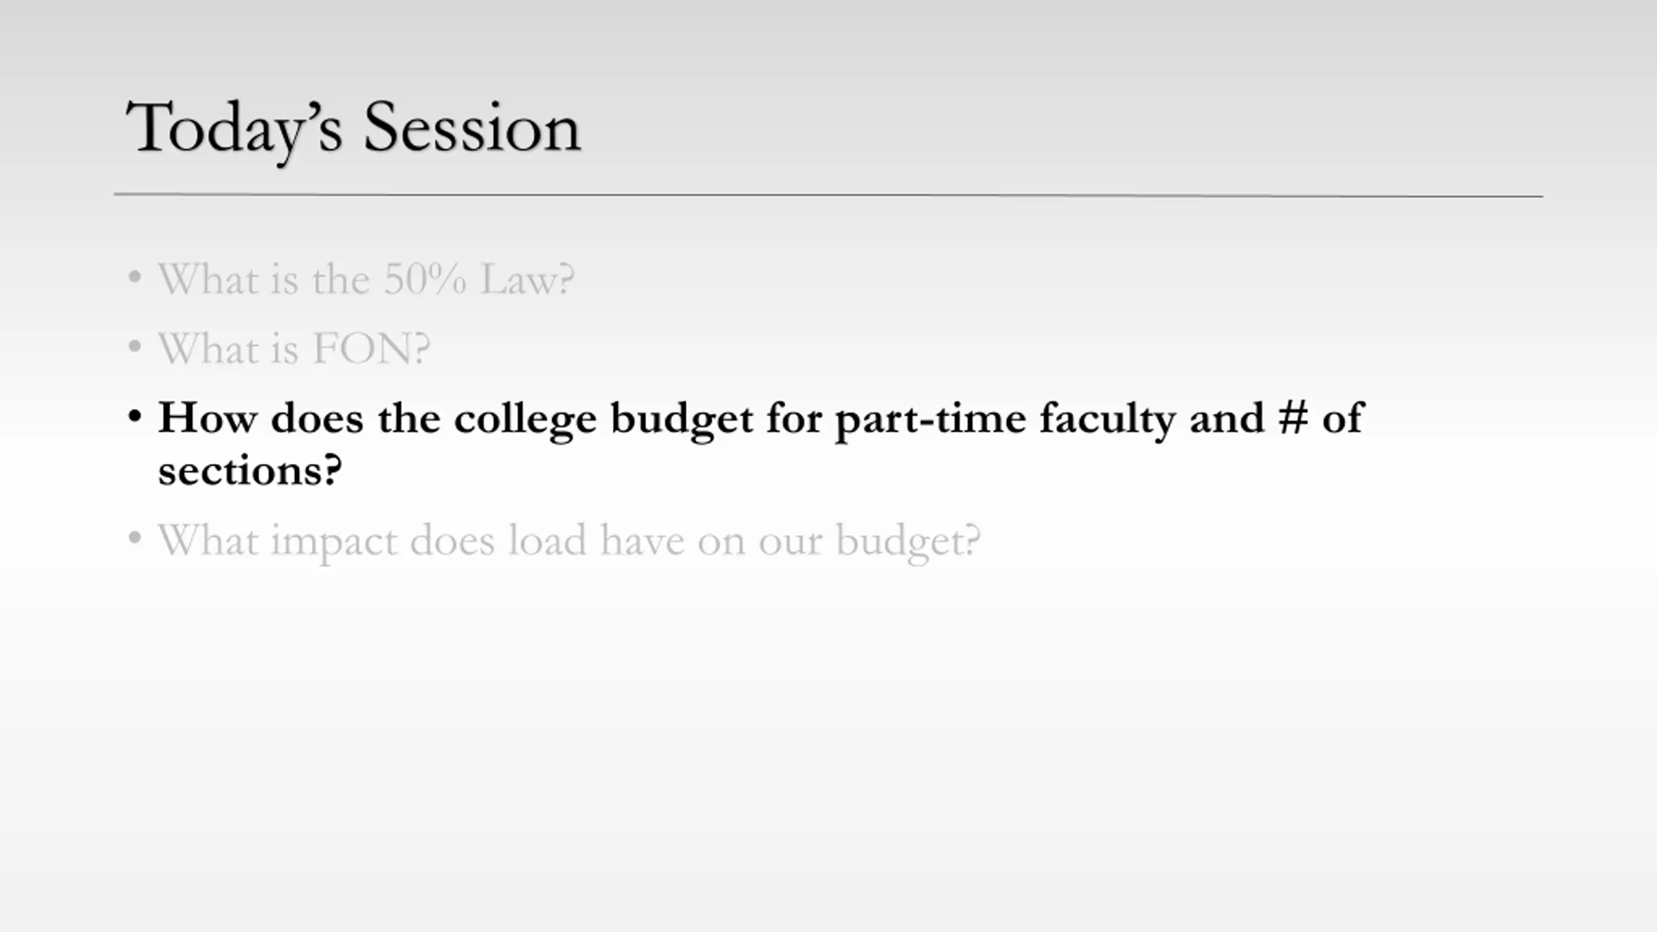This screenshot has height=932, width=1657.
Task: Click the bullet dot before 'What impact'
Action: [135, 538]
